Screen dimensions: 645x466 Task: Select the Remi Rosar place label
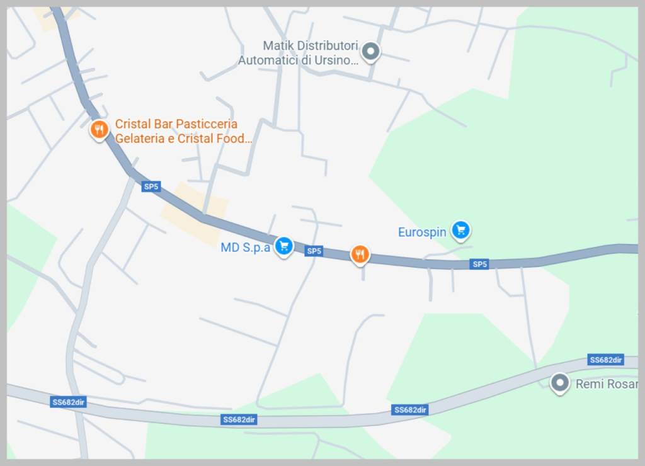(607, 384)
